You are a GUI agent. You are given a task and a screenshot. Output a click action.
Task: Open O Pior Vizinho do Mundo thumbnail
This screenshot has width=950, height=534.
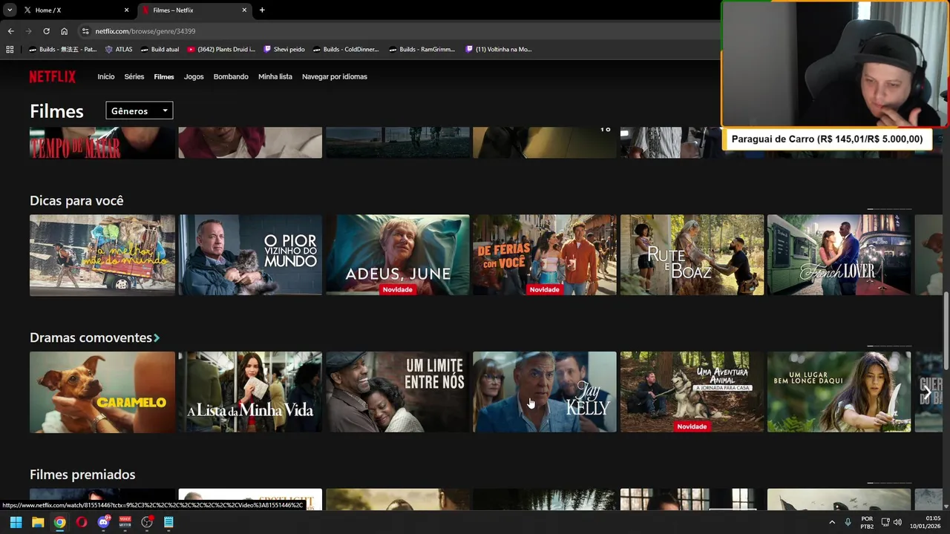250,255
